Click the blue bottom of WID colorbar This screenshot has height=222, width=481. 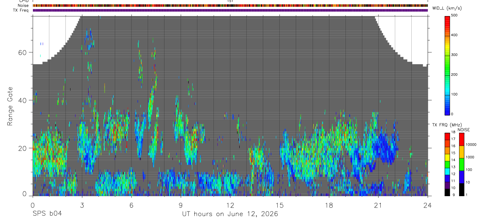tap(447, 111)
